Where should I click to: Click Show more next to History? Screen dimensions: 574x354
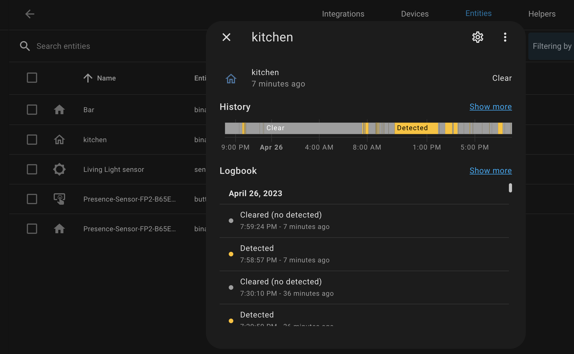(490, 107)
